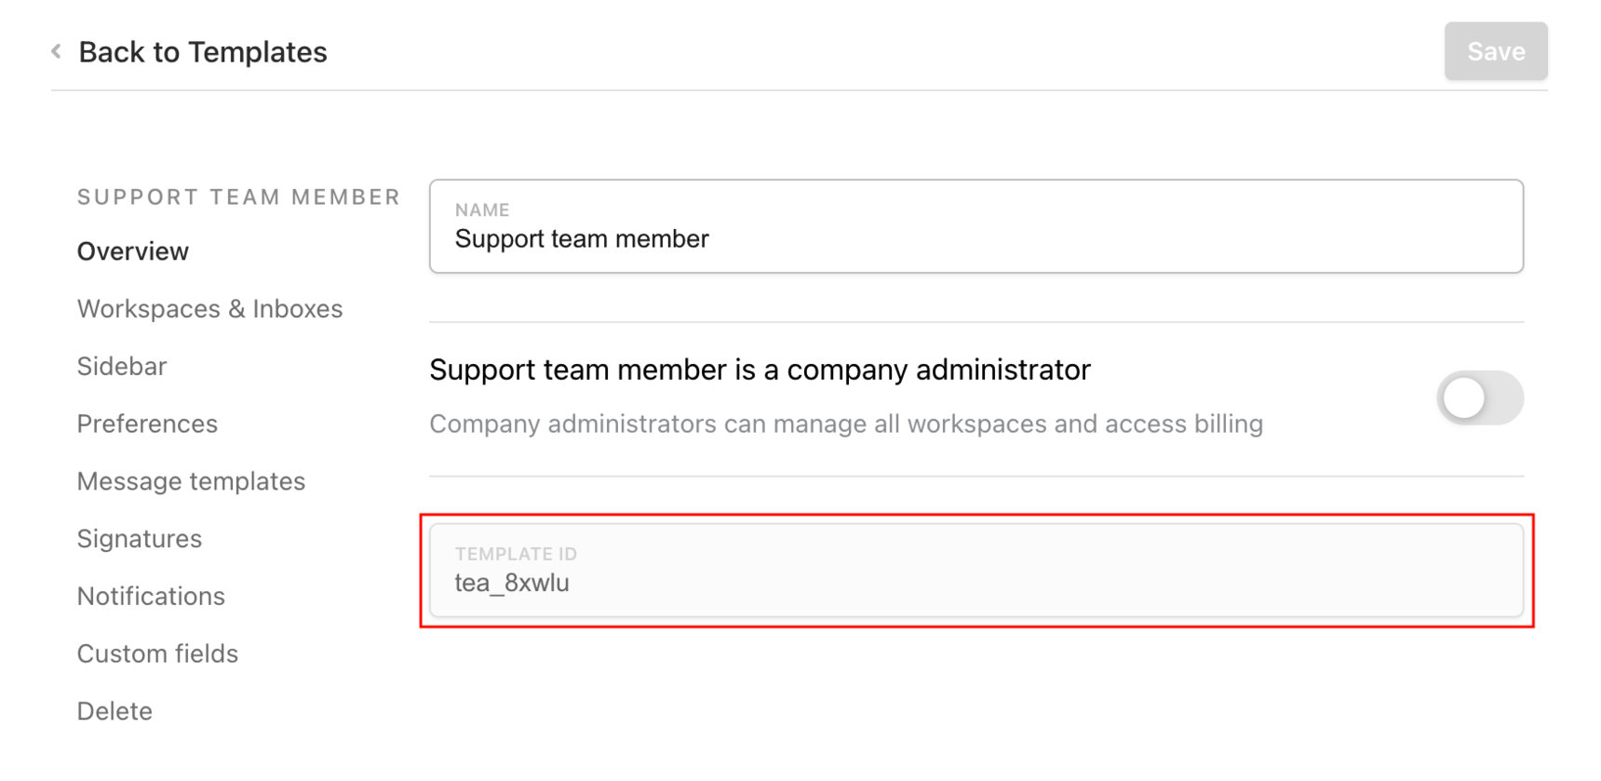Screen dimensions: 1601x781
Task: Click the company administrator setting heading
Action: point(760,370)
